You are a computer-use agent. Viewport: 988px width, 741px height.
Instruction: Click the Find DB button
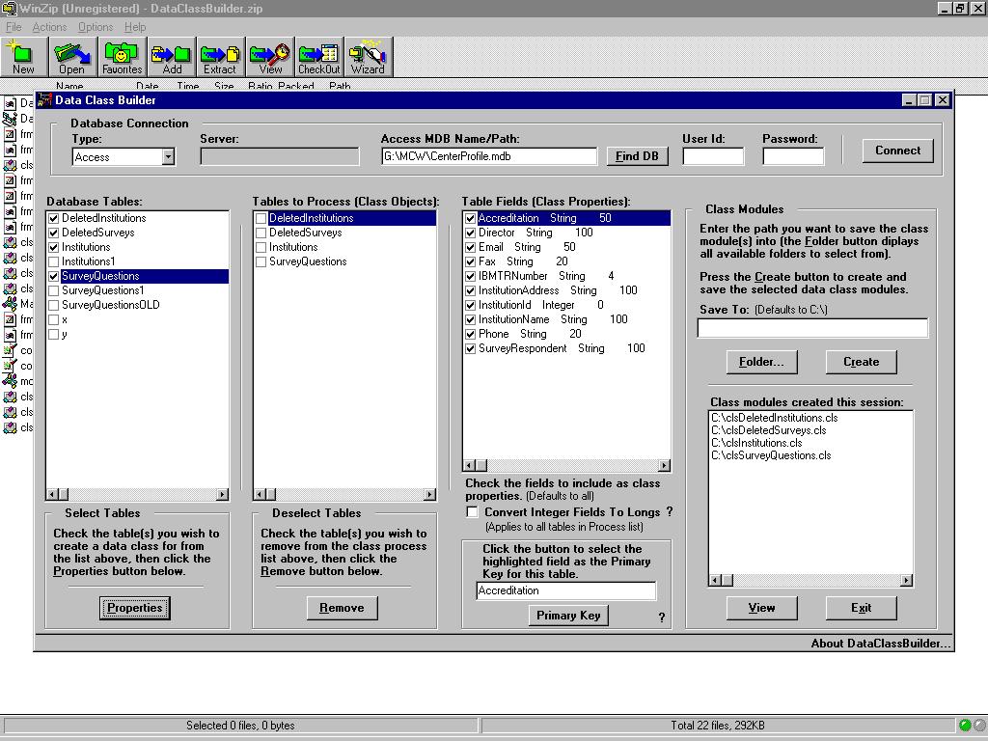[x=637, y=156]
